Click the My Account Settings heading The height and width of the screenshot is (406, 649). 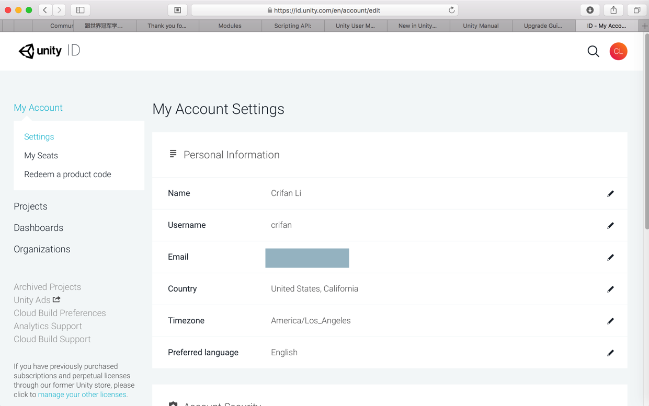pos(218,109)
